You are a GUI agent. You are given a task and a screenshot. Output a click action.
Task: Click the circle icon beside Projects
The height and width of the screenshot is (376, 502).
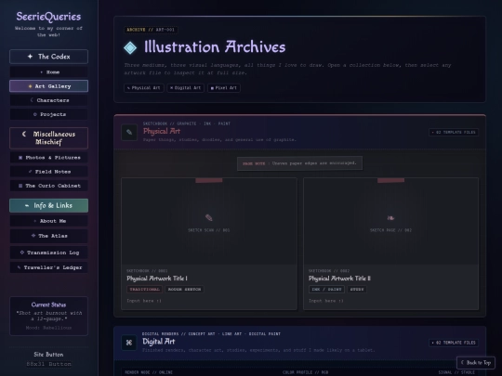(x=35, y=114)
